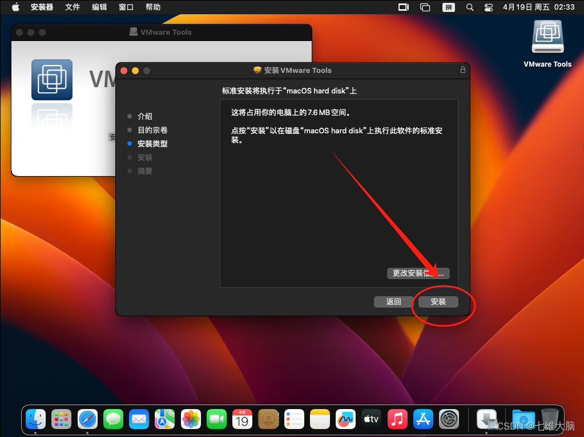Open Control Center in menu bar
The width and height of the screenshot is (584, 437).
coord(489,7)
